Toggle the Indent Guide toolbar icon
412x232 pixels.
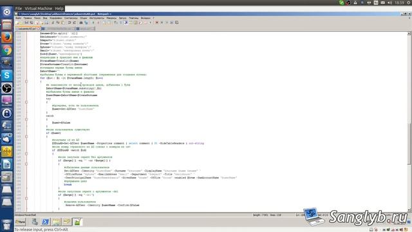coord(126,23)
